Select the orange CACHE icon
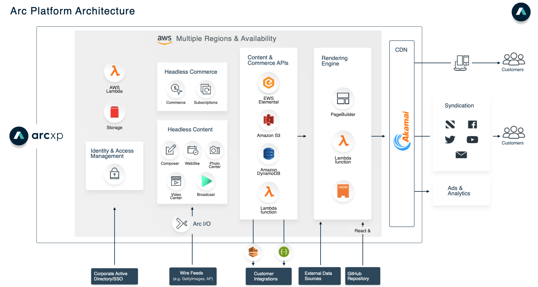538x287 pixels. pos(343,191)
